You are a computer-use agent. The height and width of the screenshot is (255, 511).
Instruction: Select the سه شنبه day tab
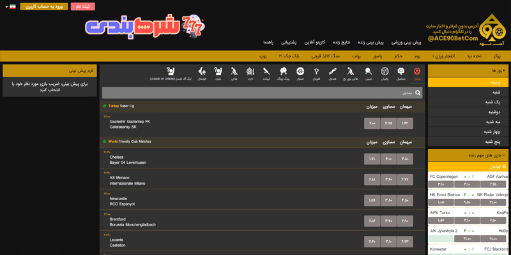pyautogui.click(x=469, y=122)
